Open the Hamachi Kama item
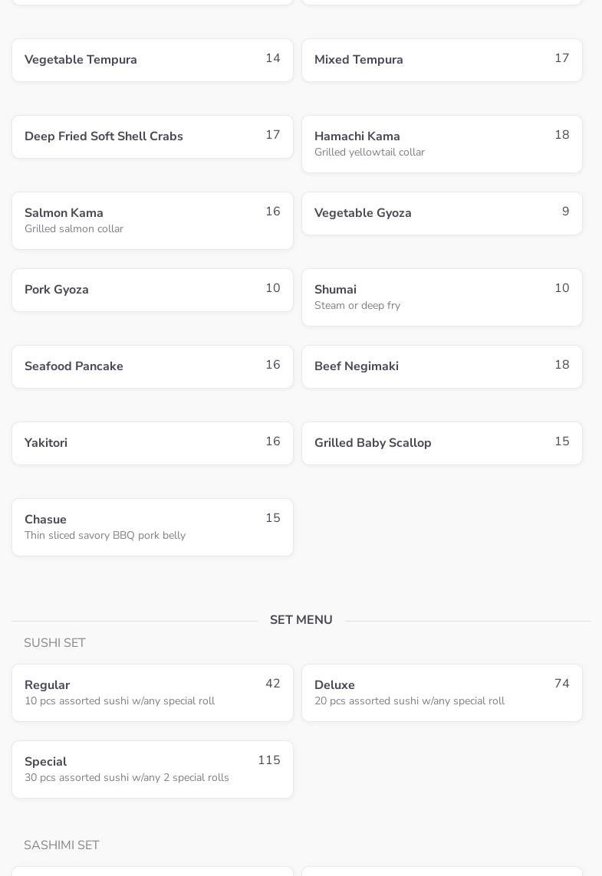 (x=442, y=144)
